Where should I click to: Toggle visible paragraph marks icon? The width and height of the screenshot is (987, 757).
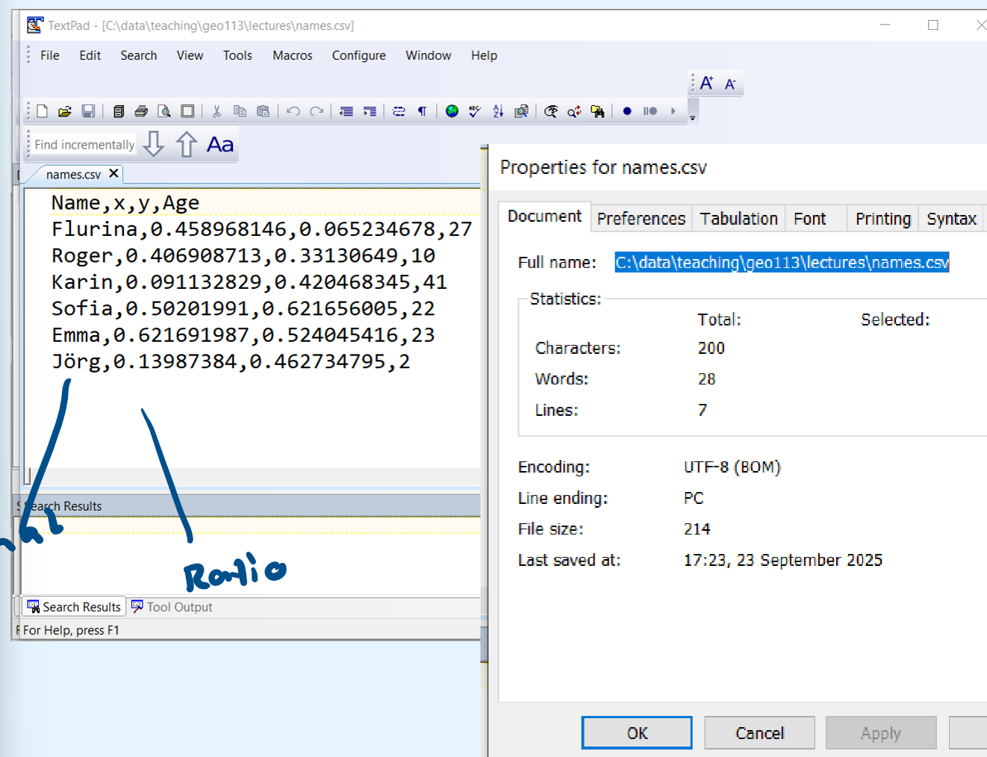click(423, 111)
